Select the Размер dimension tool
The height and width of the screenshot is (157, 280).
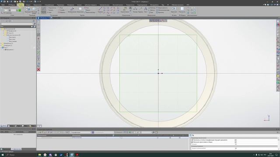click(x=135, y=10)
